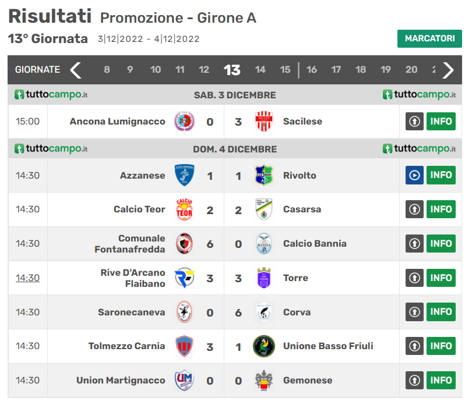Open the Marcatori scorers button
Screen dimensions: 472x405
[429, 38]
